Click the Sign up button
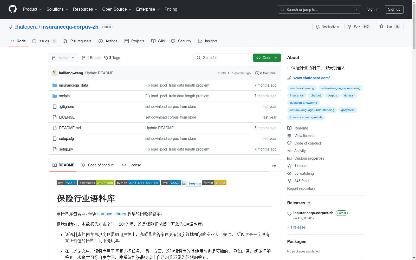Viewport: 416px width, 260px height. 394,9
